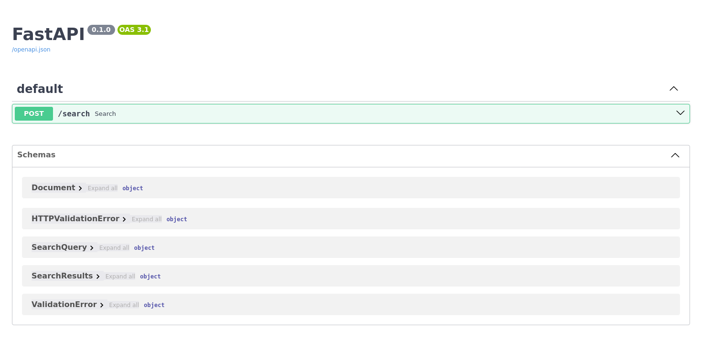Click Expand all for SearchQuery
This screenshot has height=339, width=701.
tap(114, 247)
